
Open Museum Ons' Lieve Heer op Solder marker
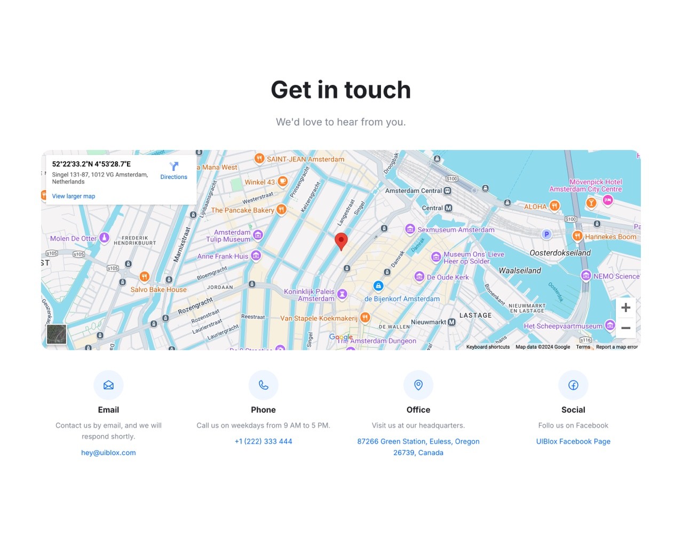(436, 257)
